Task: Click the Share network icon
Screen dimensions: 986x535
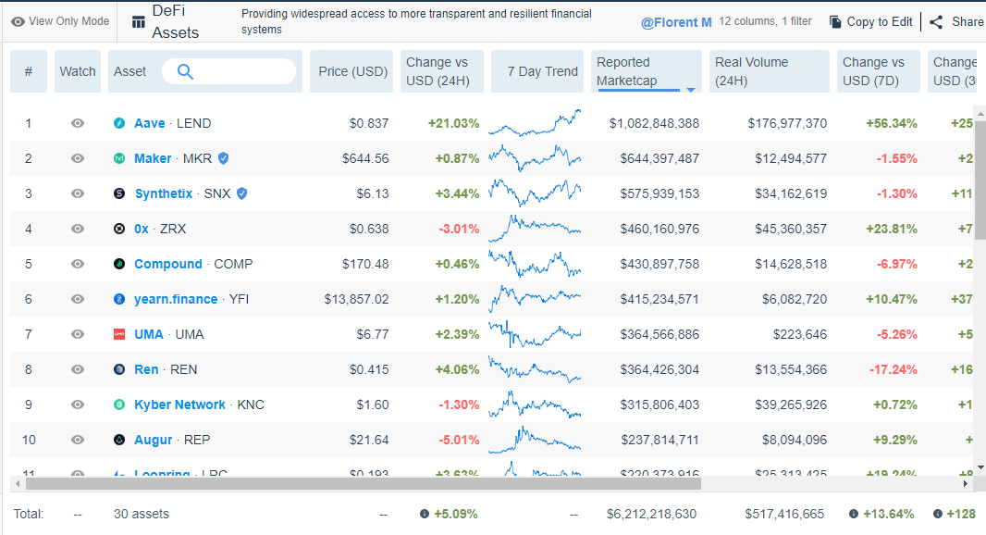Action: (x=936, y=22)
